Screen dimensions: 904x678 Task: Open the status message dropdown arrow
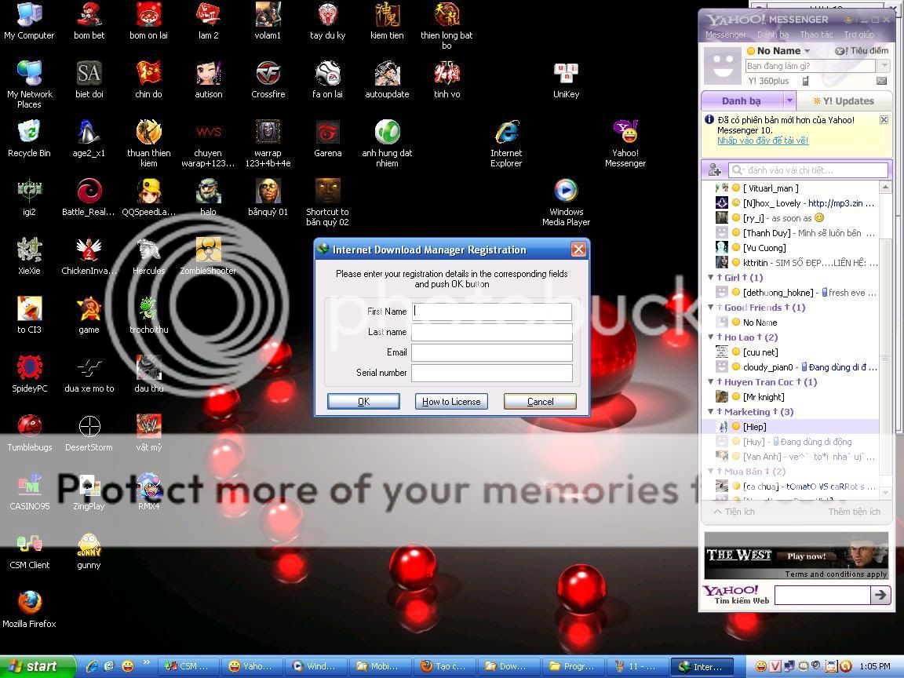pos(883,66)
